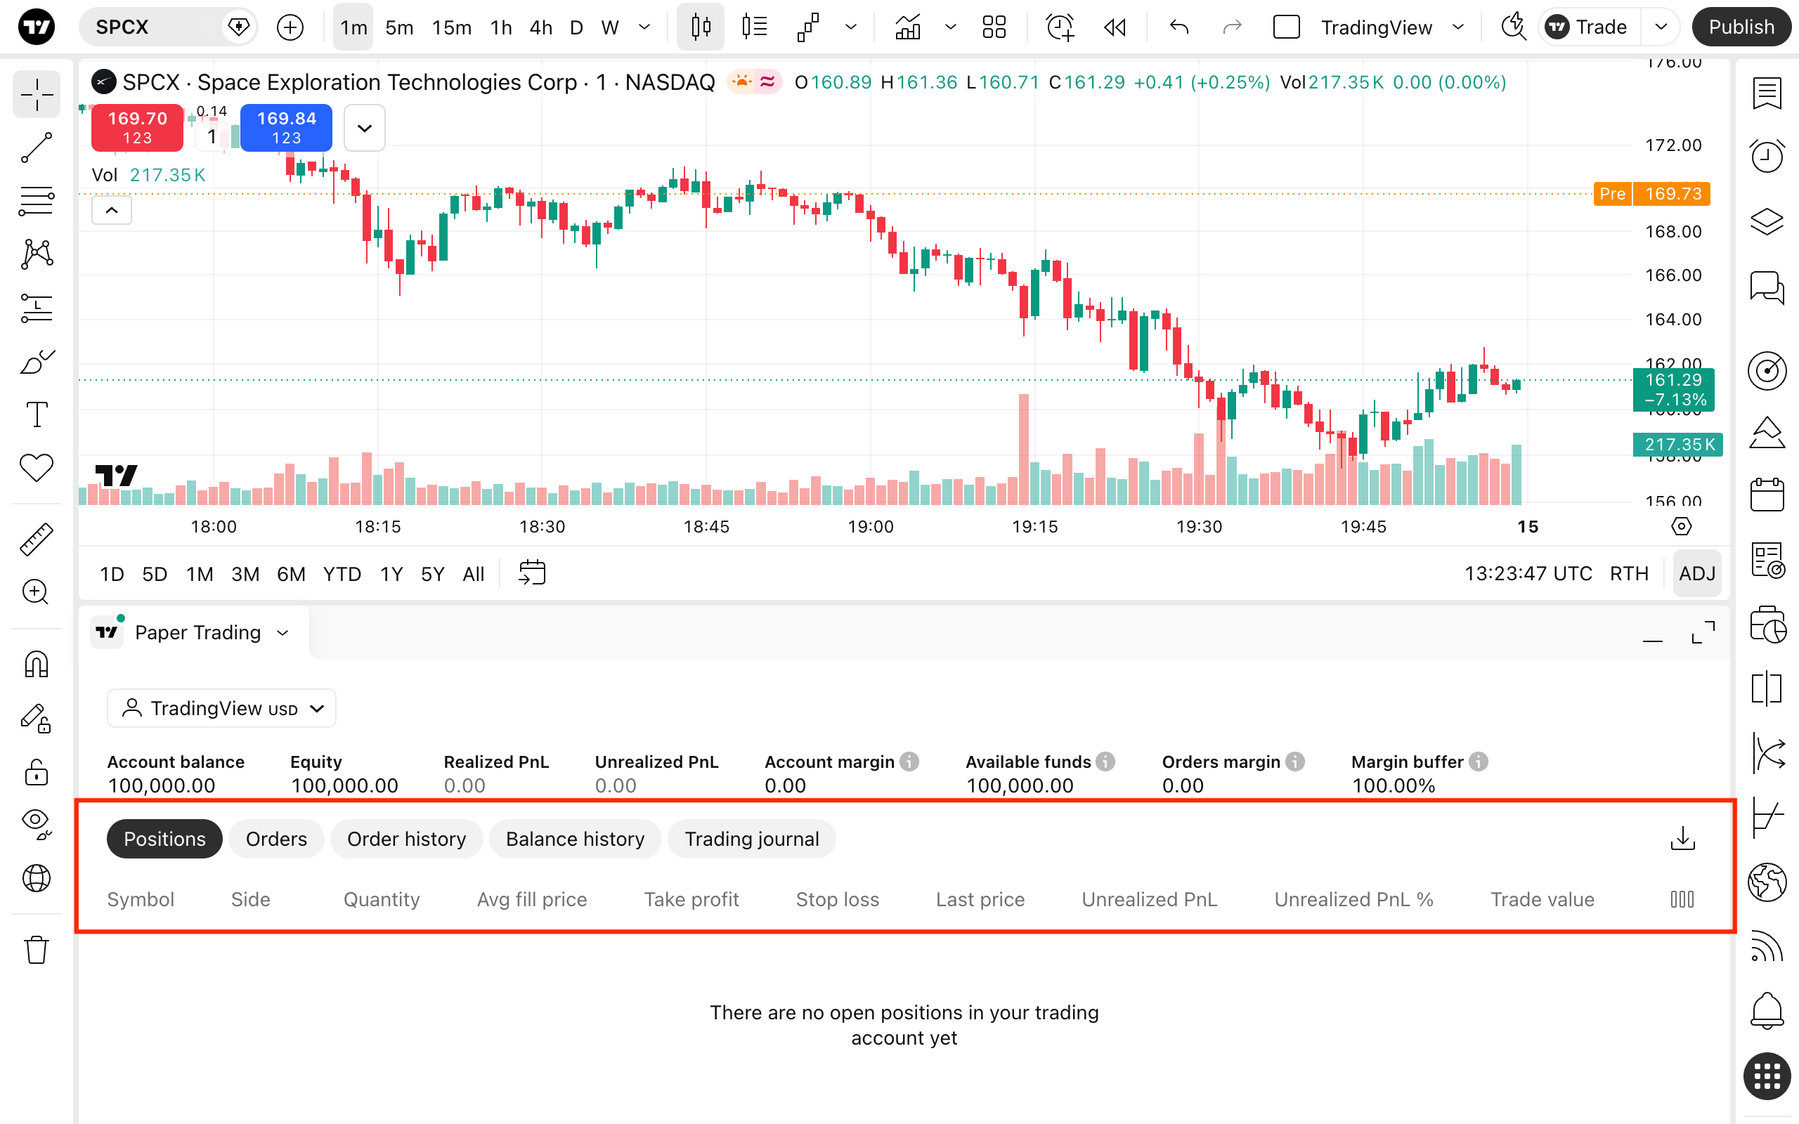Activate the magnet snap mode icon
1799x1124 pixels.
[36, 665]
